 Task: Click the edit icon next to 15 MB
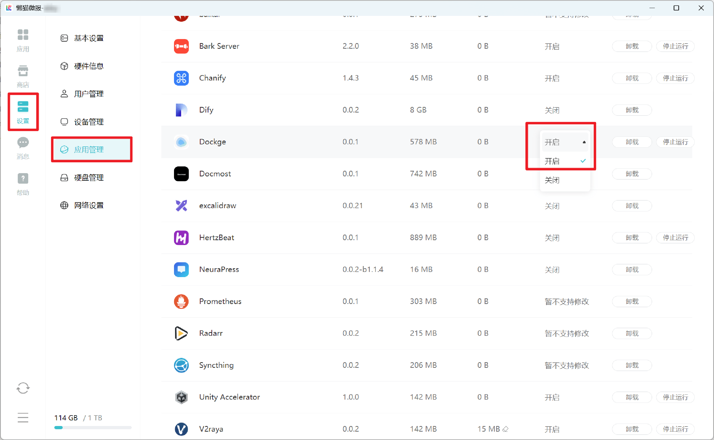coord(505,429)
